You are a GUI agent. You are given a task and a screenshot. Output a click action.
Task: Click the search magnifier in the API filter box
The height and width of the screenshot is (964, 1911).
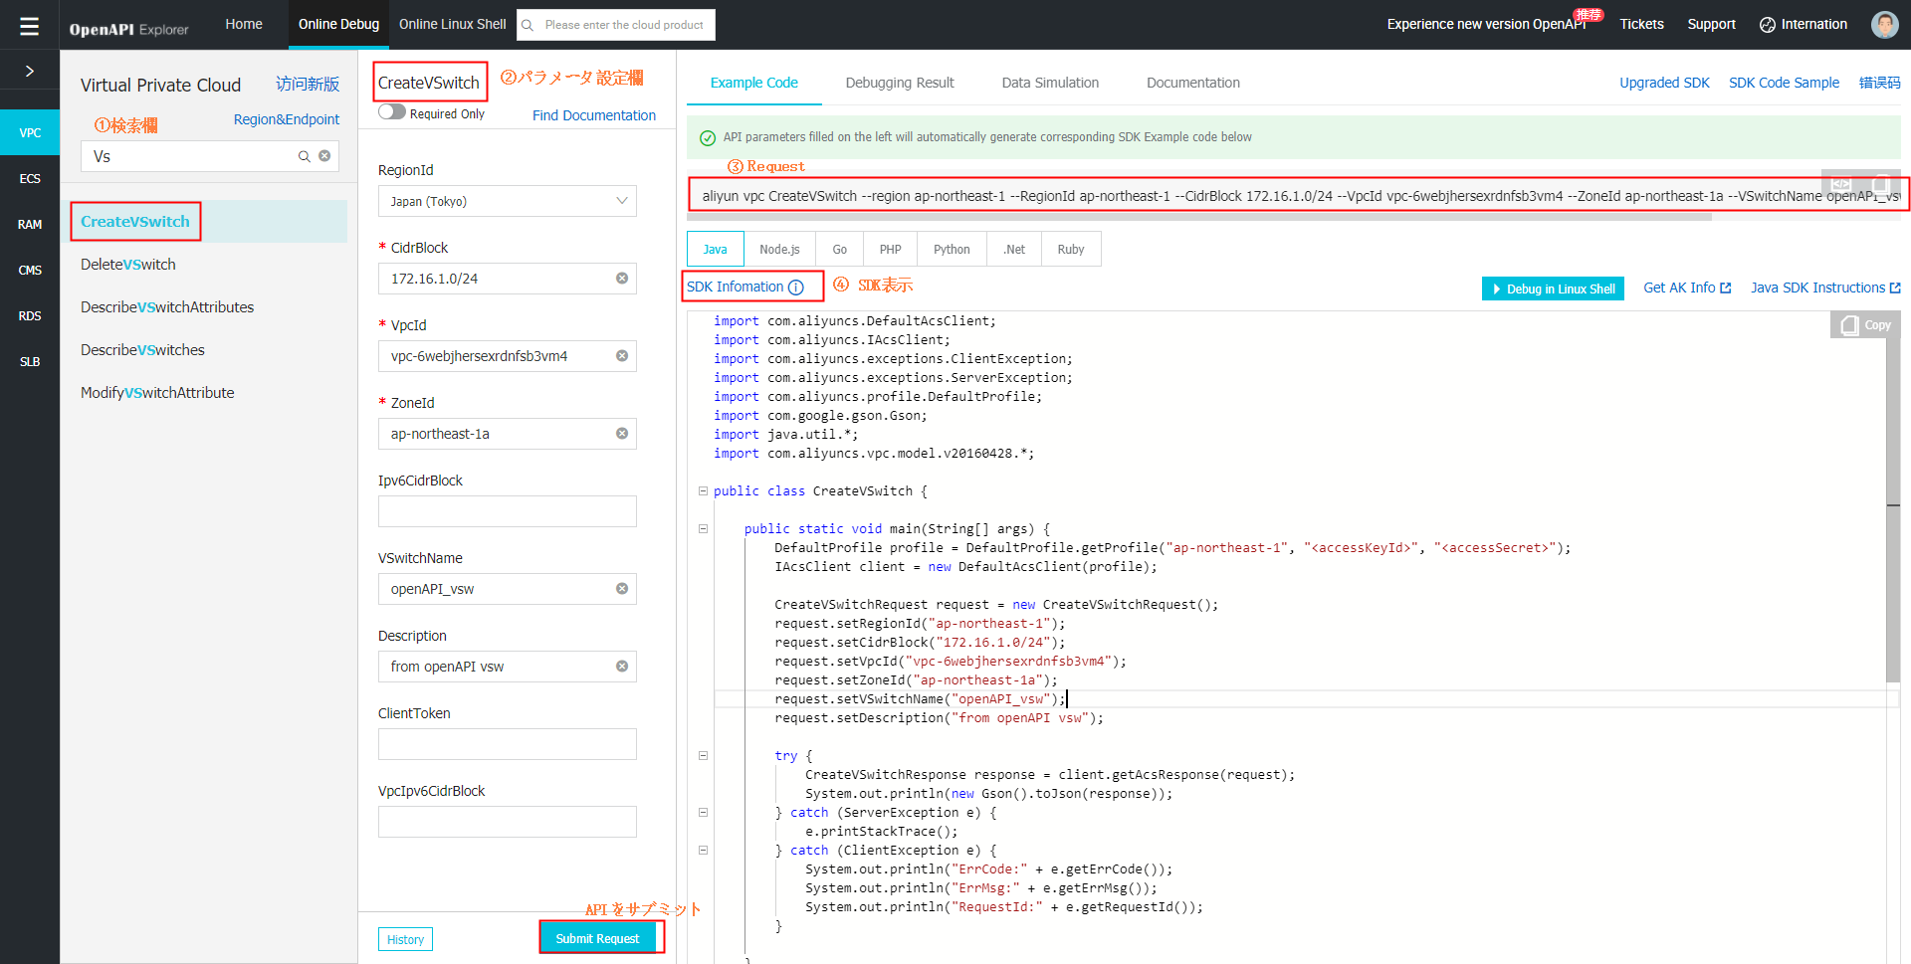click(x=305, y=156)
